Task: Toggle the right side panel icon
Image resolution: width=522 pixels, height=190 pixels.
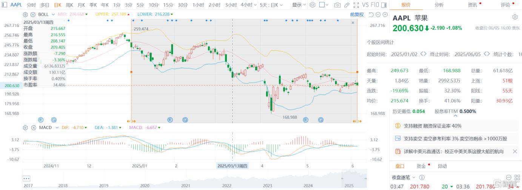Action: pyautogui.click(x=384, y=5)
